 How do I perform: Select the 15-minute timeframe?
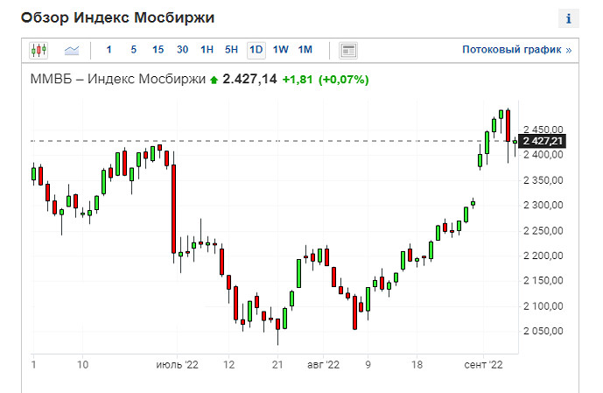pyautogui.click(x=158, y=50)
